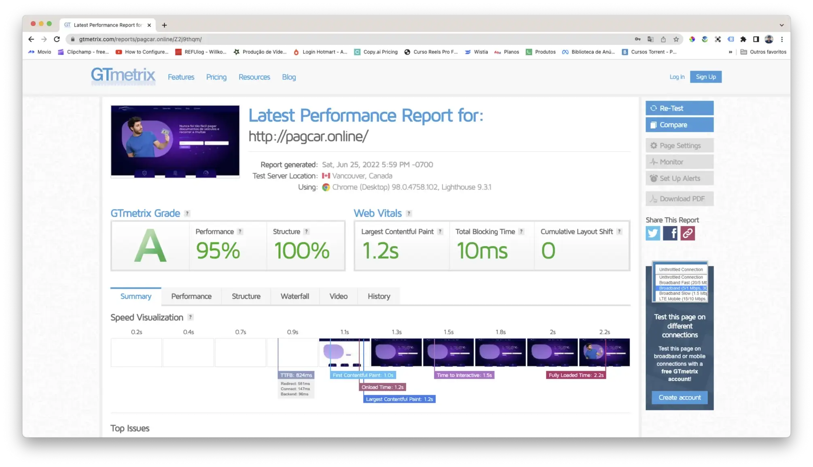Open the Resources menu

[254, 77]
